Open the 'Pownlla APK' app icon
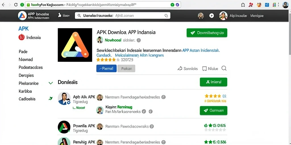The image size is (291, 145). 64,127
